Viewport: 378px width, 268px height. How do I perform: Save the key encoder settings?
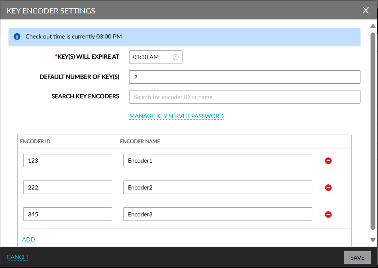click(357, 258)
